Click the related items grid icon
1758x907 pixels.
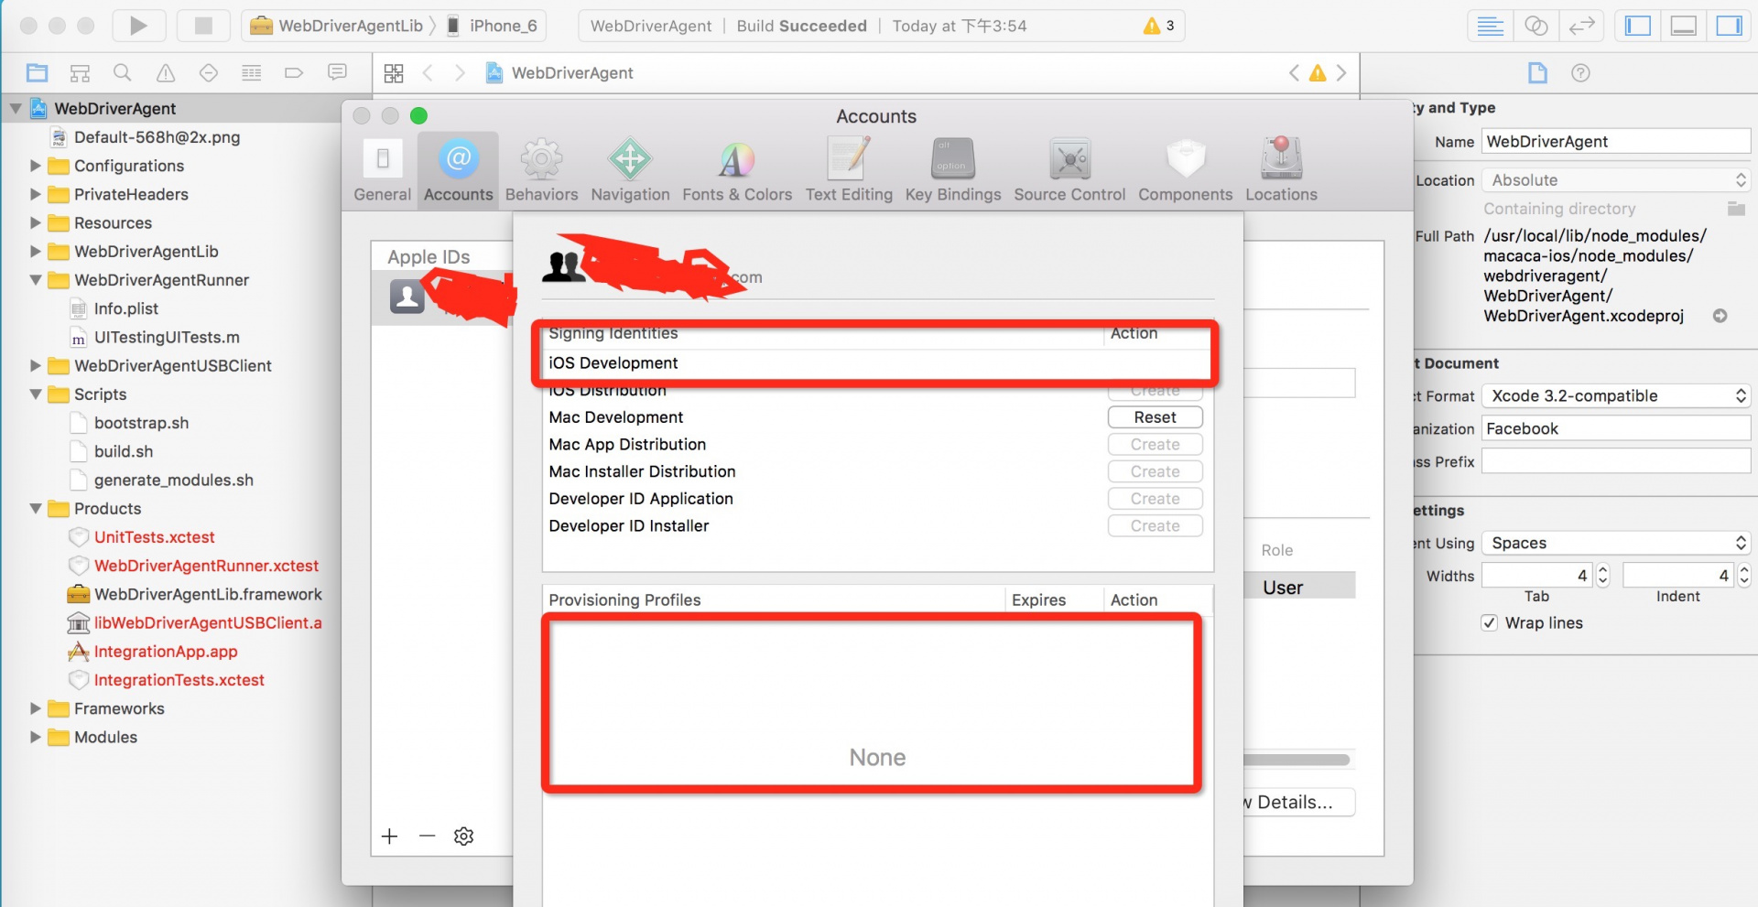pos(394,73)
